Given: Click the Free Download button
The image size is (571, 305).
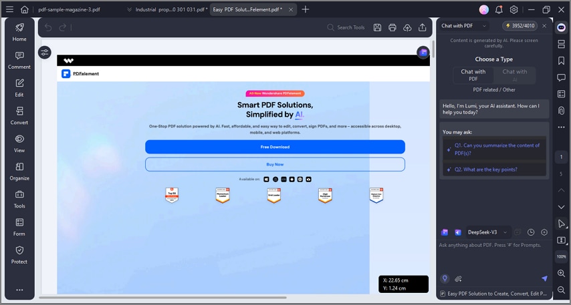Looking at the screenshot, I should click(x=275, y=147).
